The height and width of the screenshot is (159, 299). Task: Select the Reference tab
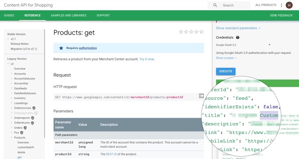(32, 15)
